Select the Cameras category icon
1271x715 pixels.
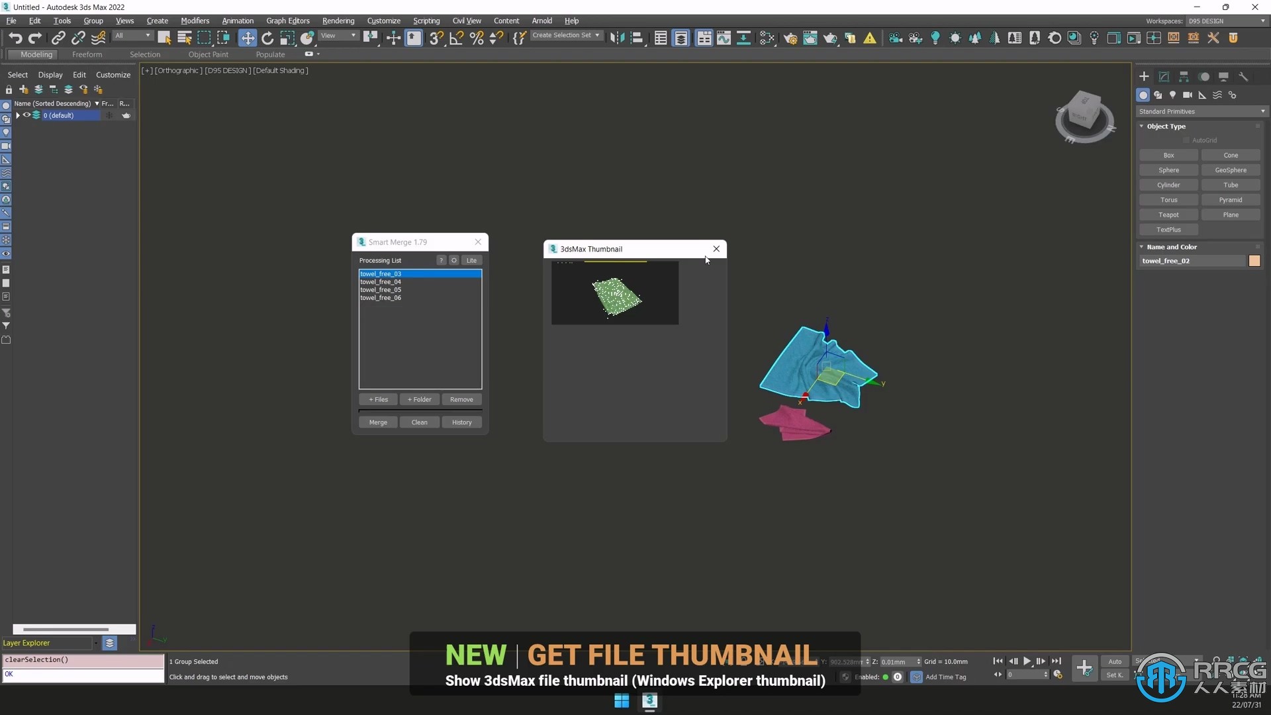1188,95
